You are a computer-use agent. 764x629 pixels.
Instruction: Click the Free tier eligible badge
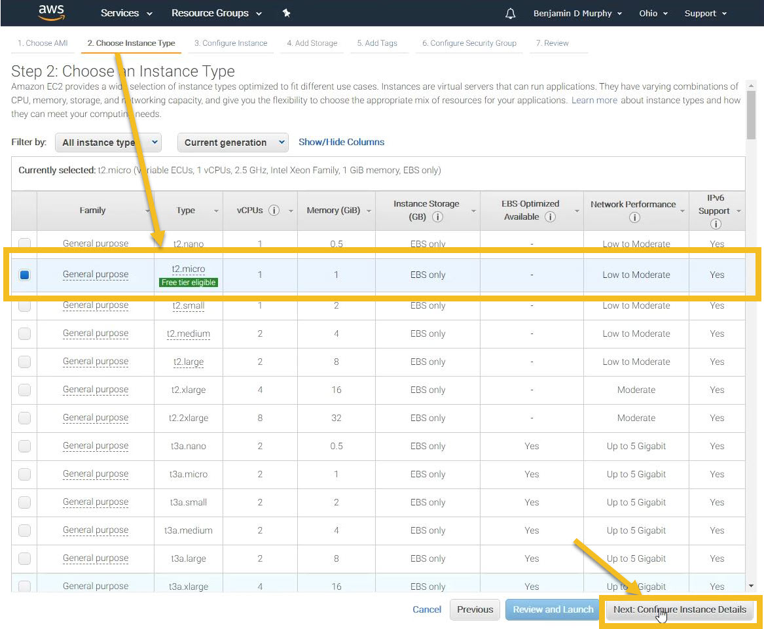click(189, 282)
